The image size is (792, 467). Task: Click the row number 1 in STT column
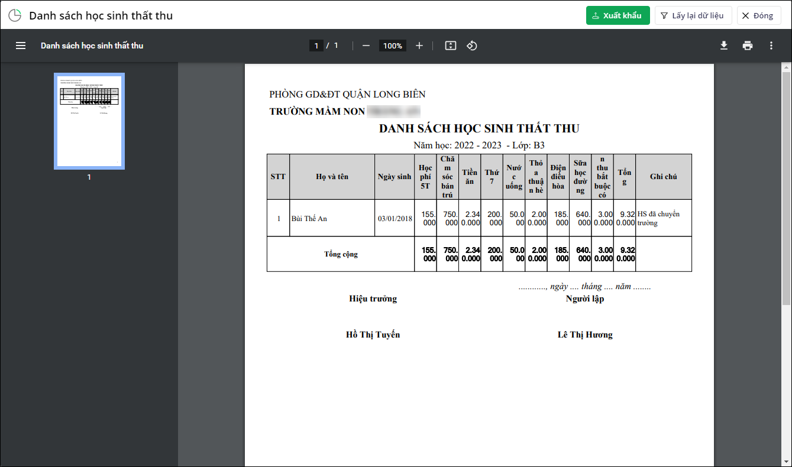[x=279, y=219]
